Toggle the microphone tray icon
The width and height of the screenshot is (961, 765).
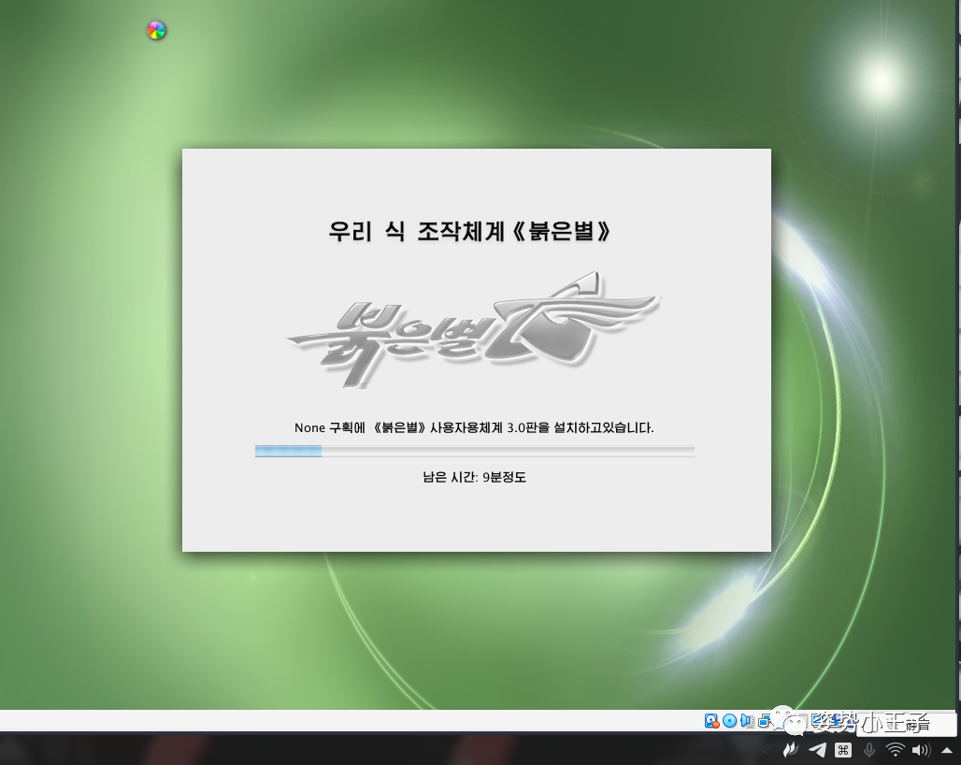[869, 750]
